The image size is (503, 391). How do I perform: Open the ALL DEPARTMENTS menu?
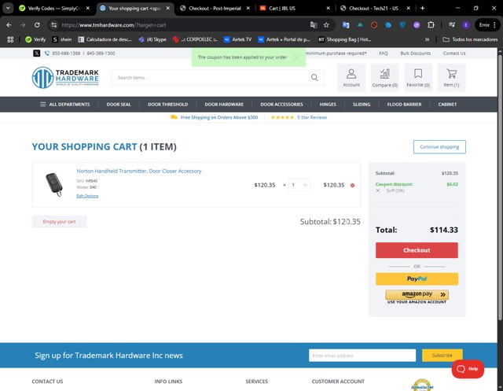[x=64, y=105]
